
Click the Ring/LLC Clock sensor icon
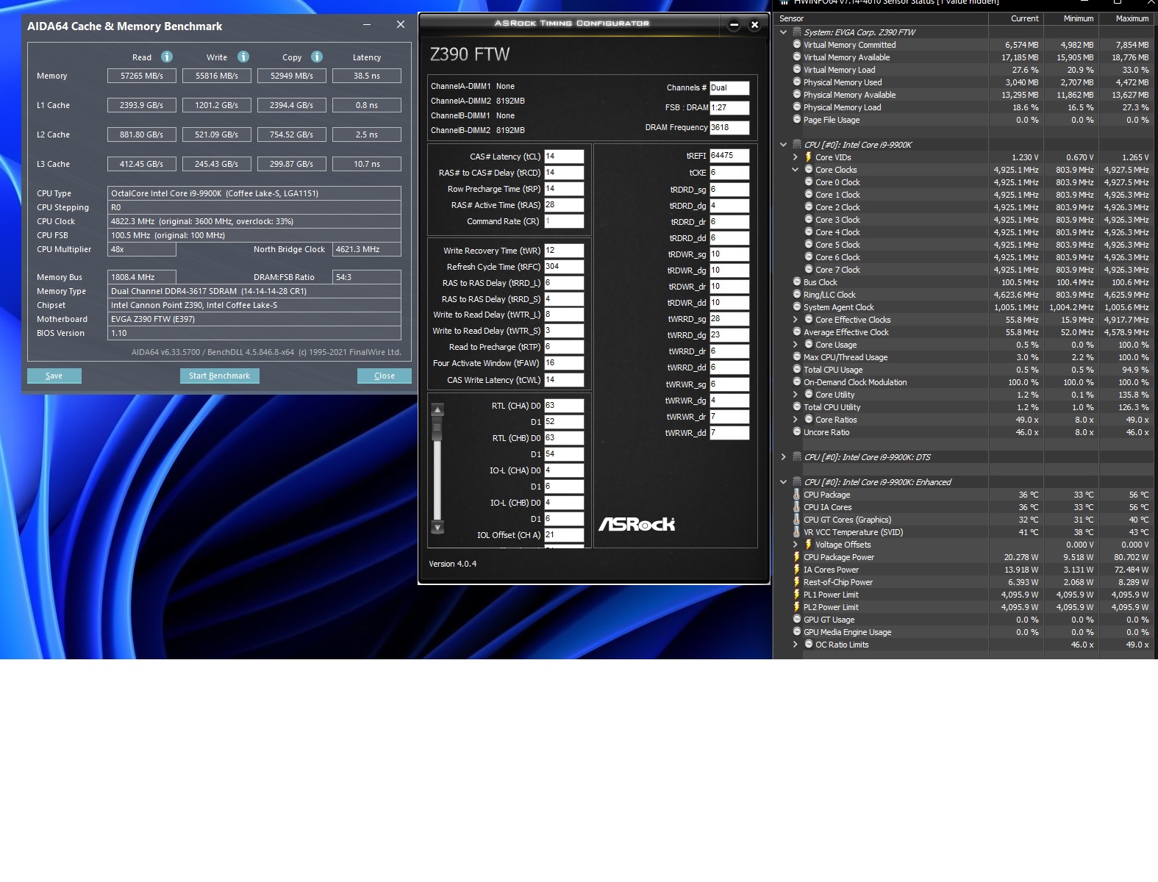797,295
